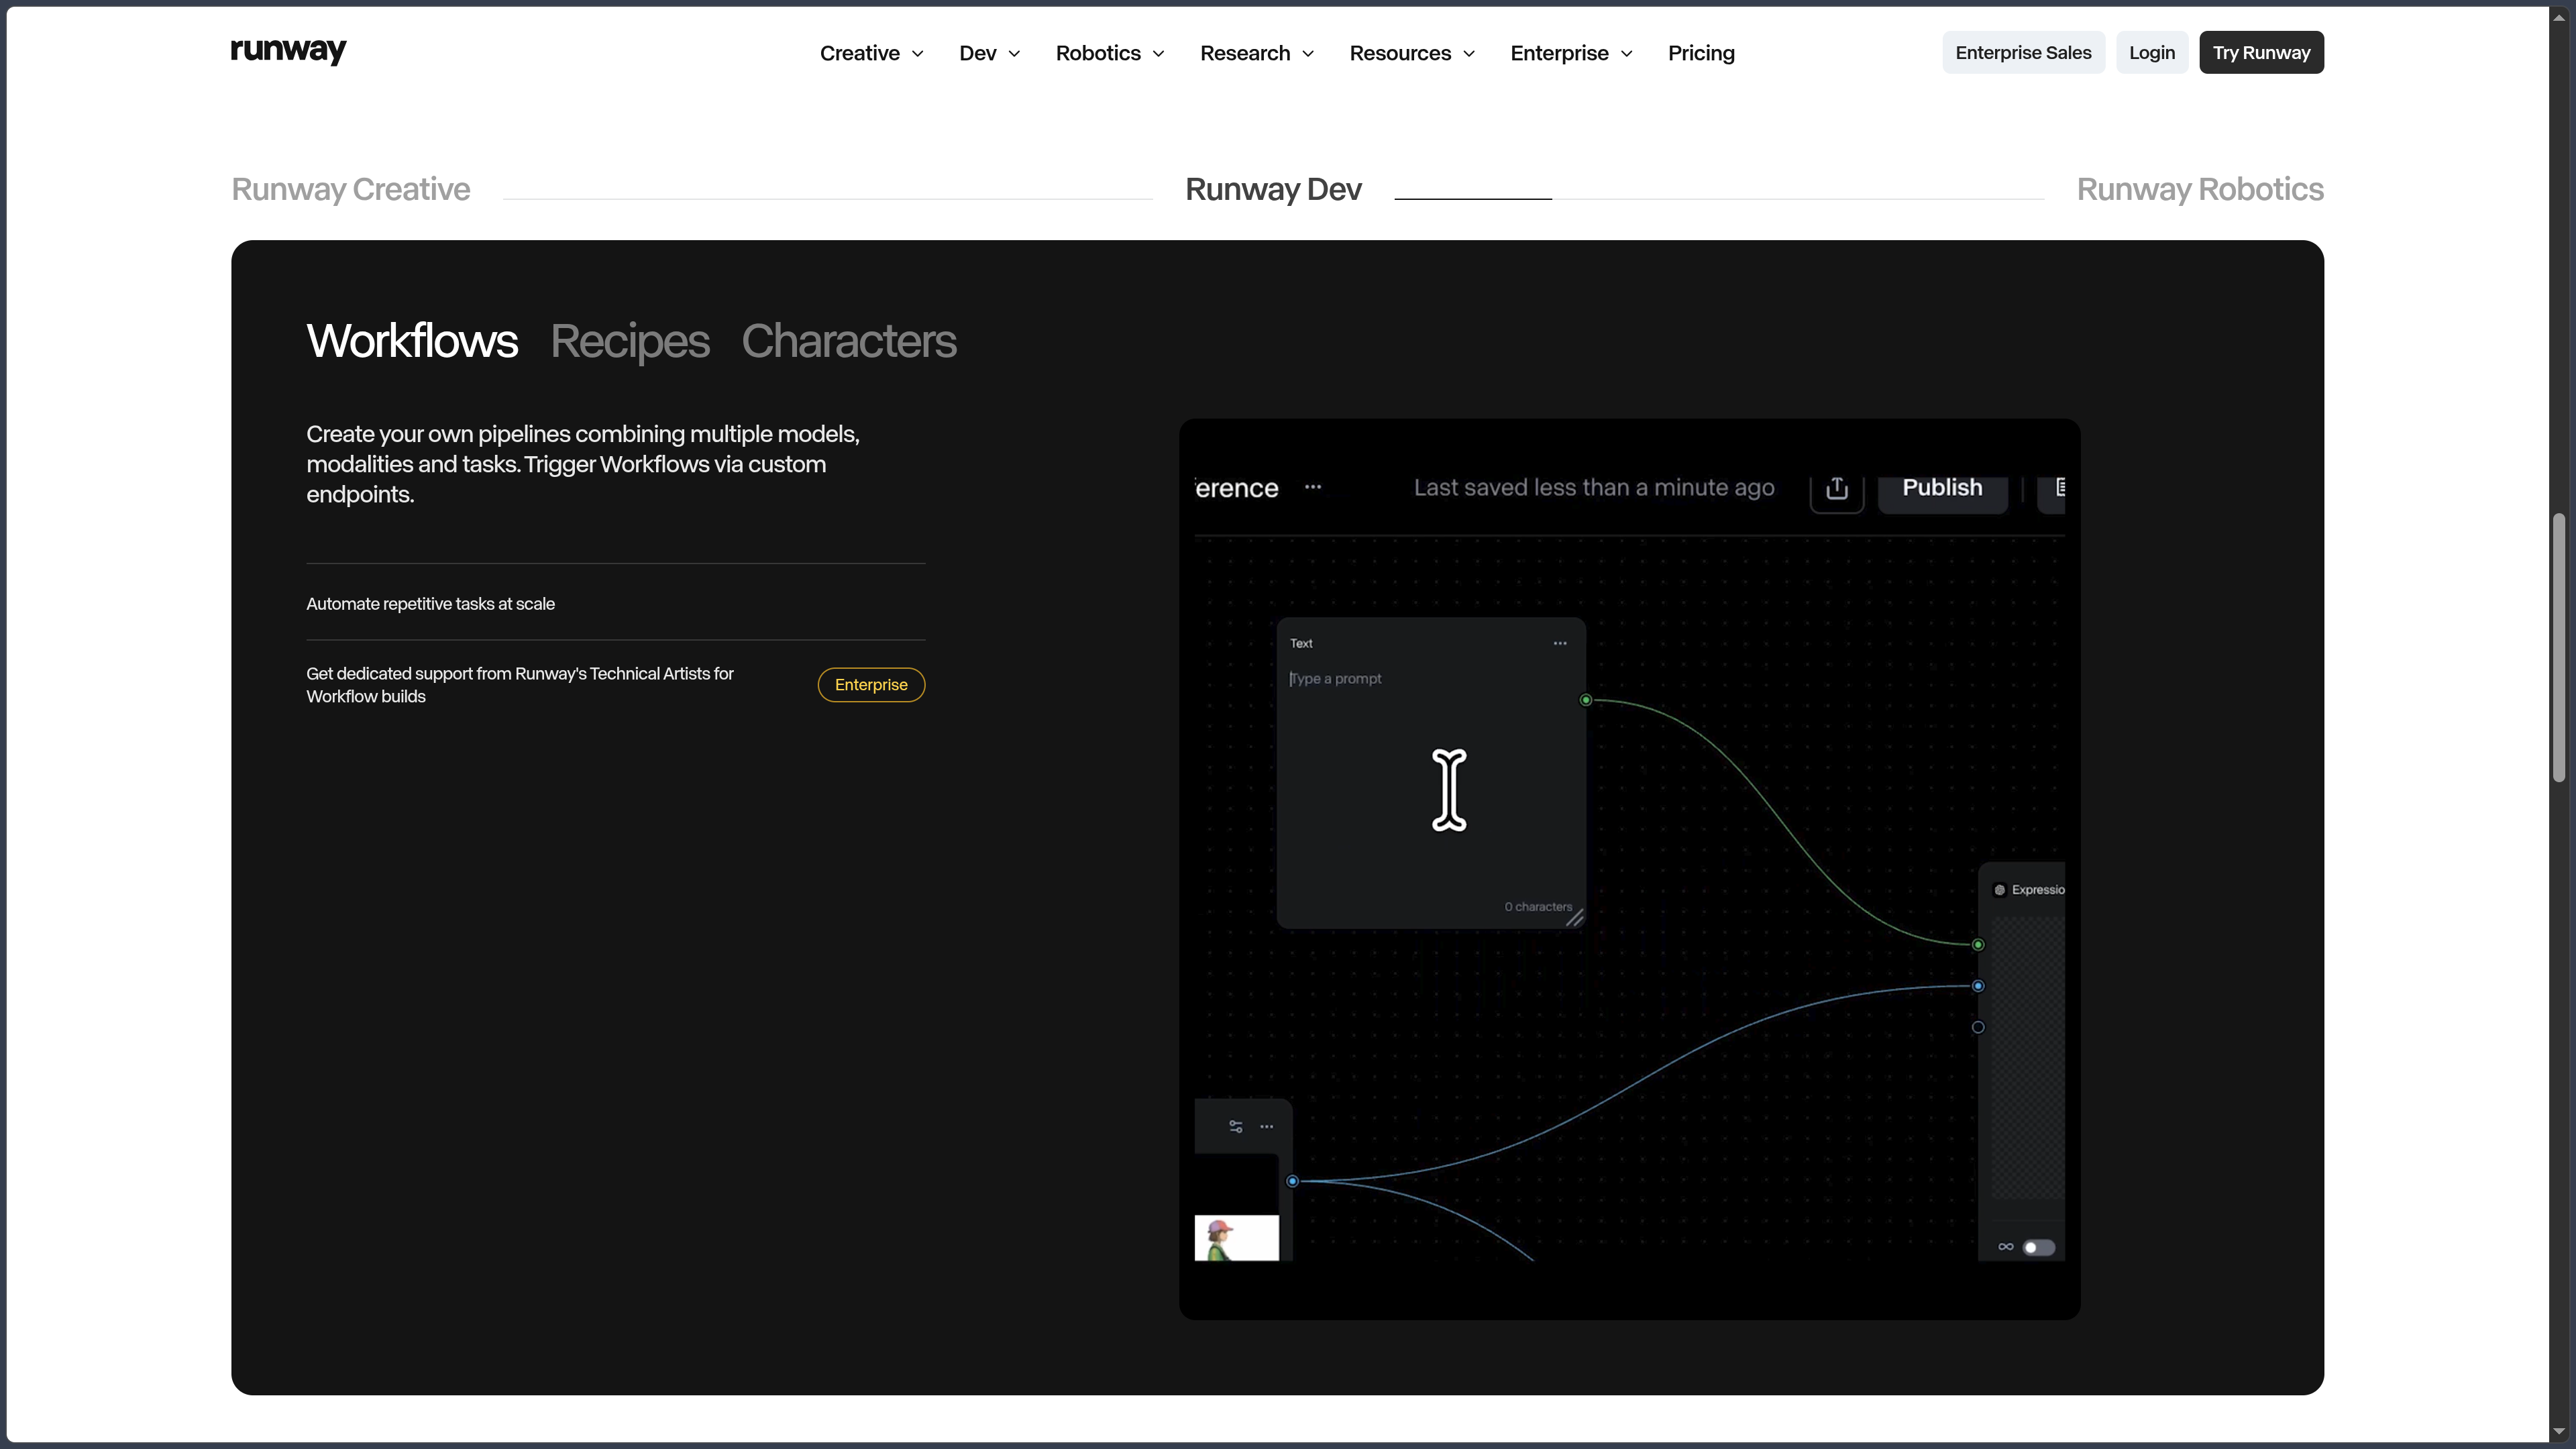Image resolution: width=2576 pixels, height=1449 pixels.
Task: Click the image node blue output connector
Action: [1292, 1181]
